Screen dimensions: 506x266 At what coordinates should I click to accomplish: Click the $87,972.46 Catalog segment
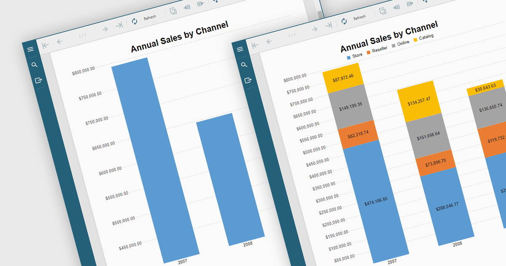(342, 78)
